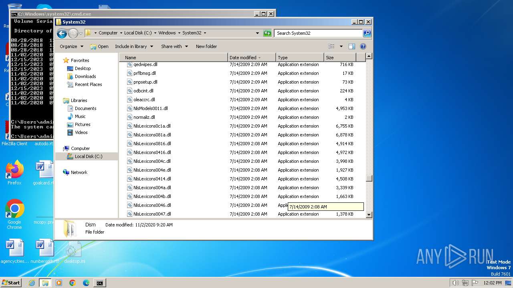Select the NlsLexicons0816.dll file
Screen dimensions: 513x288
pos(152,144)
